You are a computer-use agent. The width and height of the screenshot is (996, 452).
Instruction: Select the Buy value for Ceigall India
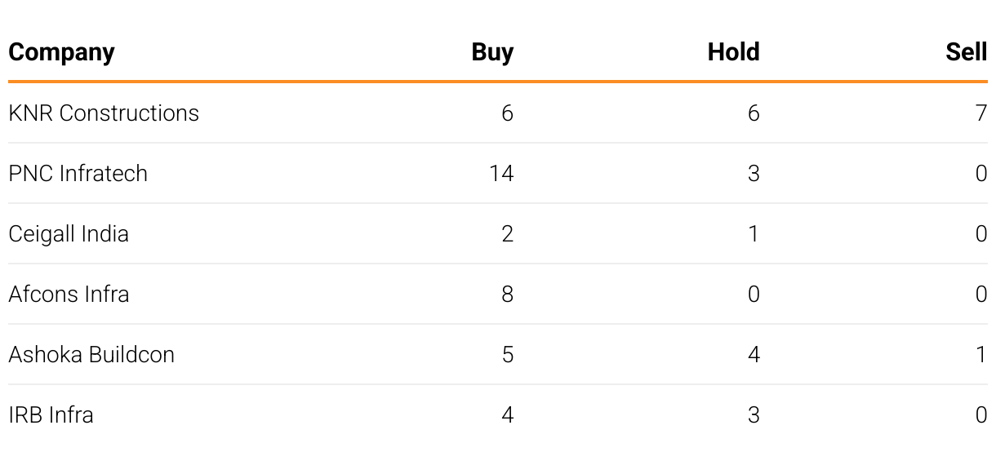click(x=507, y=233)
